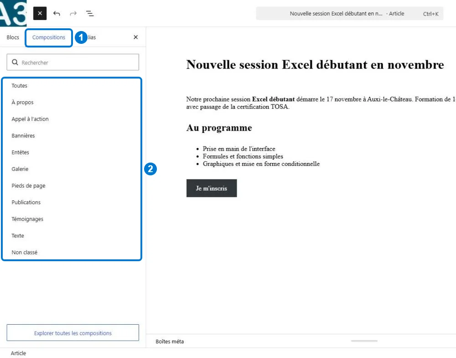
Task: Click the paragraph starting with Notre prochaine session
Action: (321, 103)
